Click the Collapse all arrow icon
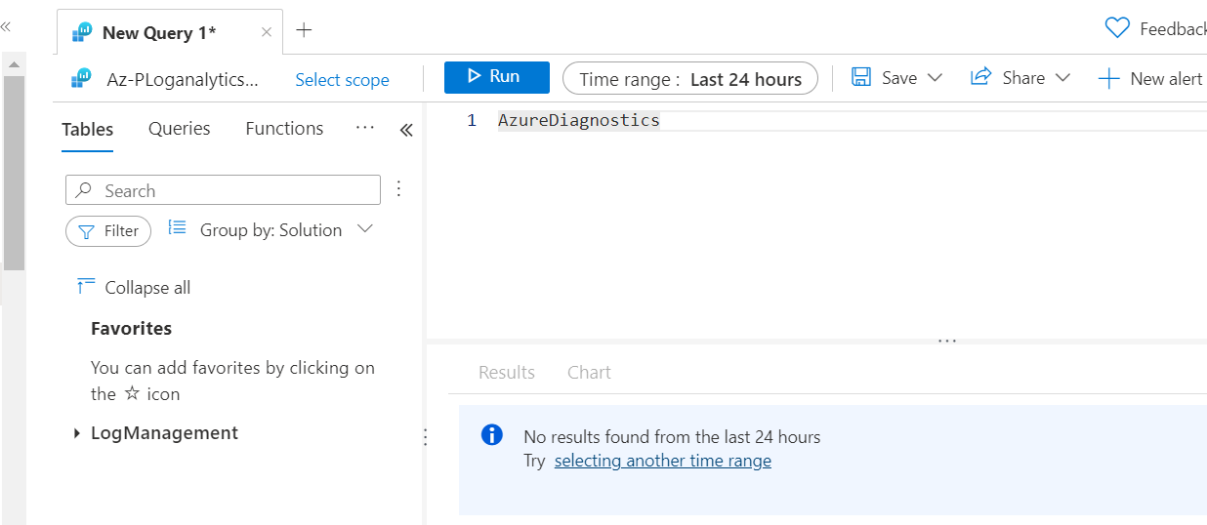 (x=85, y=286)
